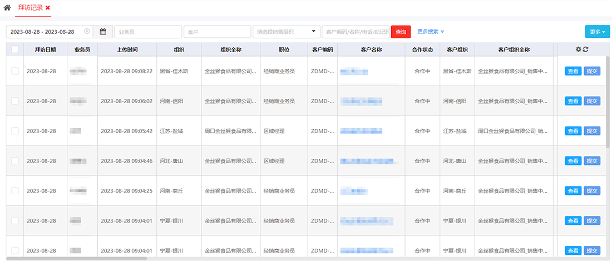The image size is (612, 262).
Task: Select the 拜访记录 tab
Action: 31,8
